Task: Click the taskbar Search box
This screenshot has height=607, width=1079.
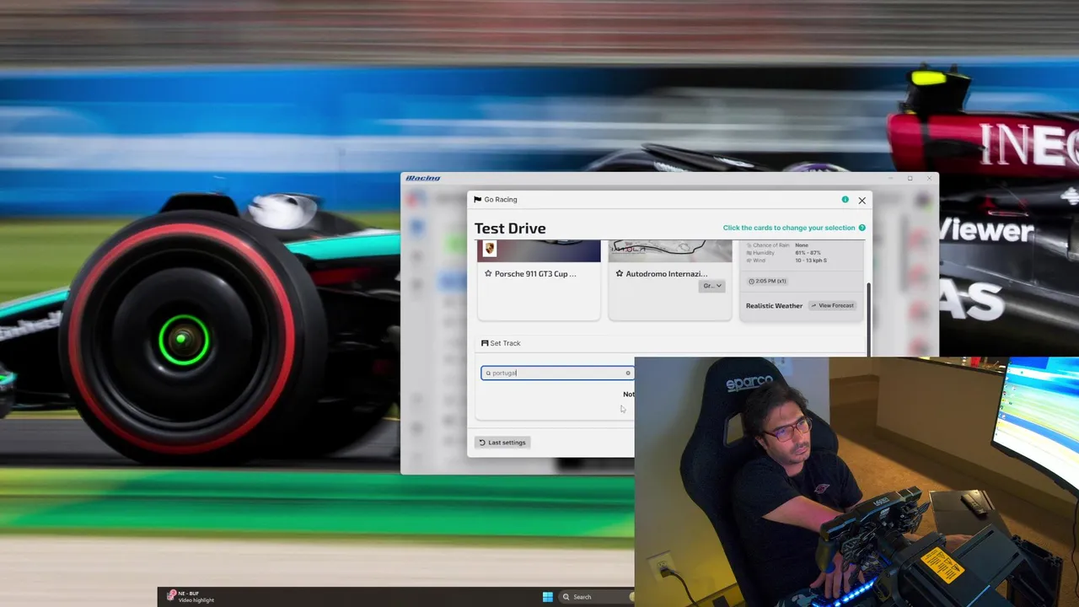Action: click(597, 597)
